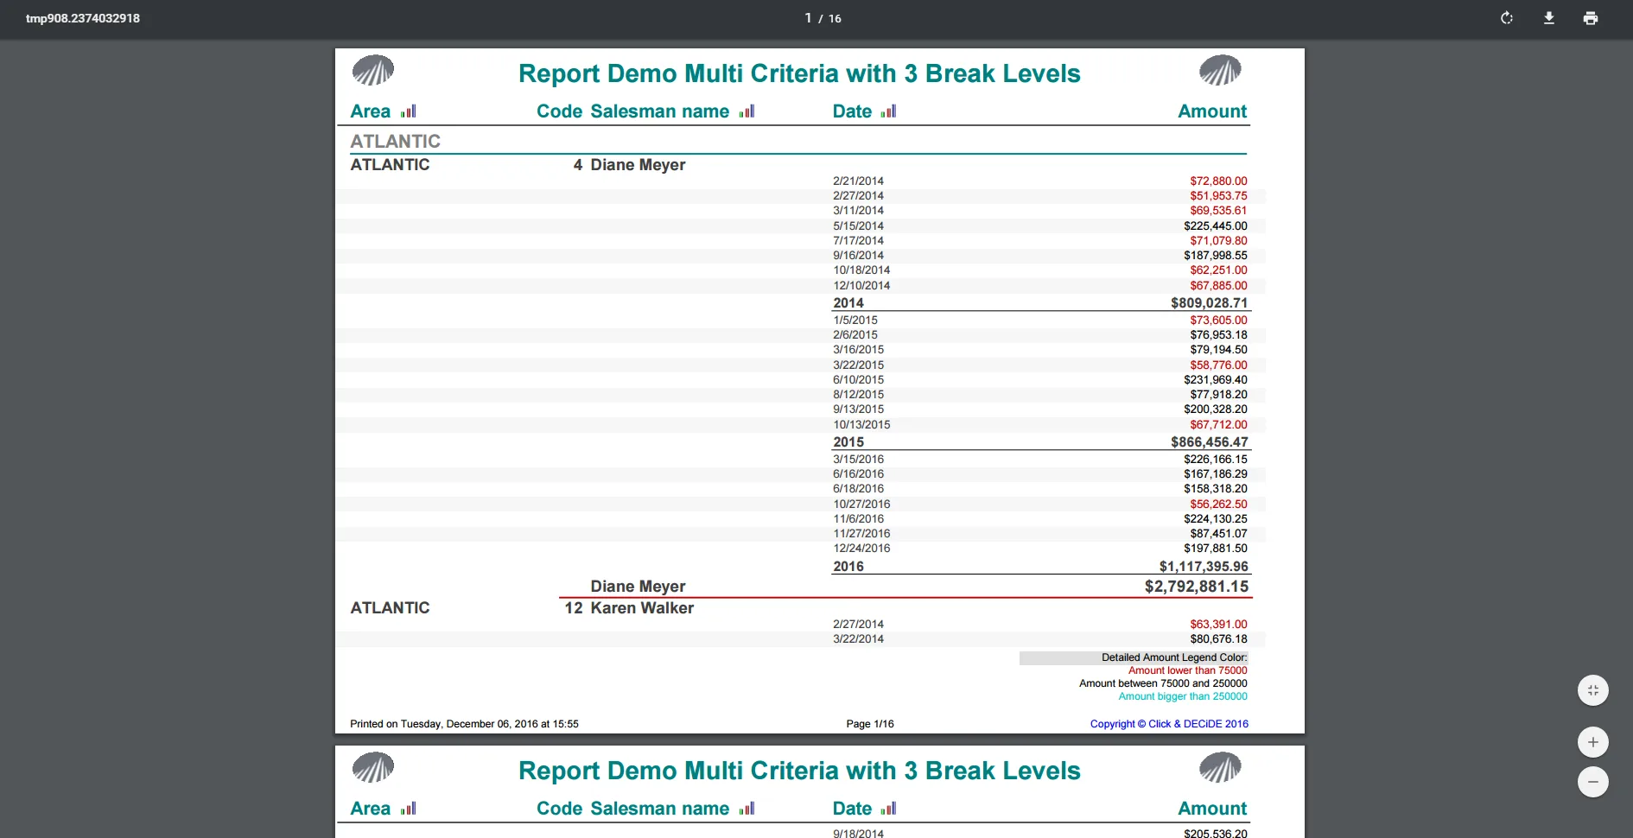The height and width of the screenshot is (838, 1633).
Task: Click Karen Walker's amount $63,391.00
Action: [x=1218, y=625]
